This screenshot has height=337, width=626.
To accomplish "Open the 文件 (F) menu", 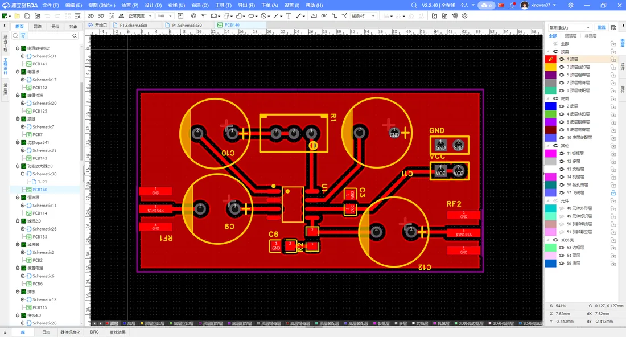I will pos(50,5).
